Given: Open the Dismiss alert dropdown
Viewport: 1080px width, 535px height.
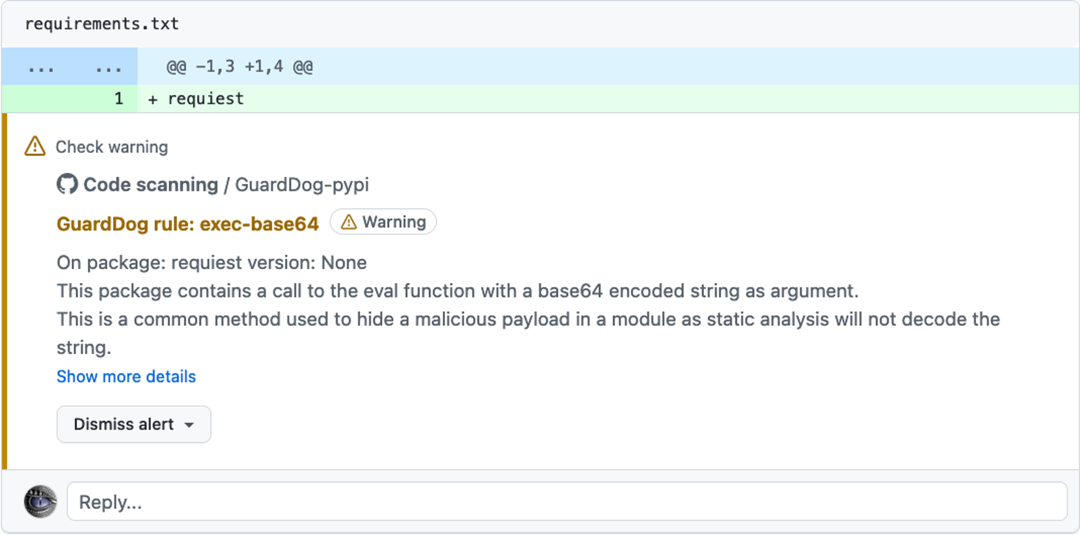Looking at the screenshot, I should [x=134, y=424].
